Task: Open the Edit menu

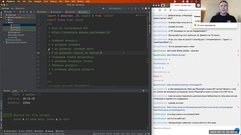Action: 24,1
